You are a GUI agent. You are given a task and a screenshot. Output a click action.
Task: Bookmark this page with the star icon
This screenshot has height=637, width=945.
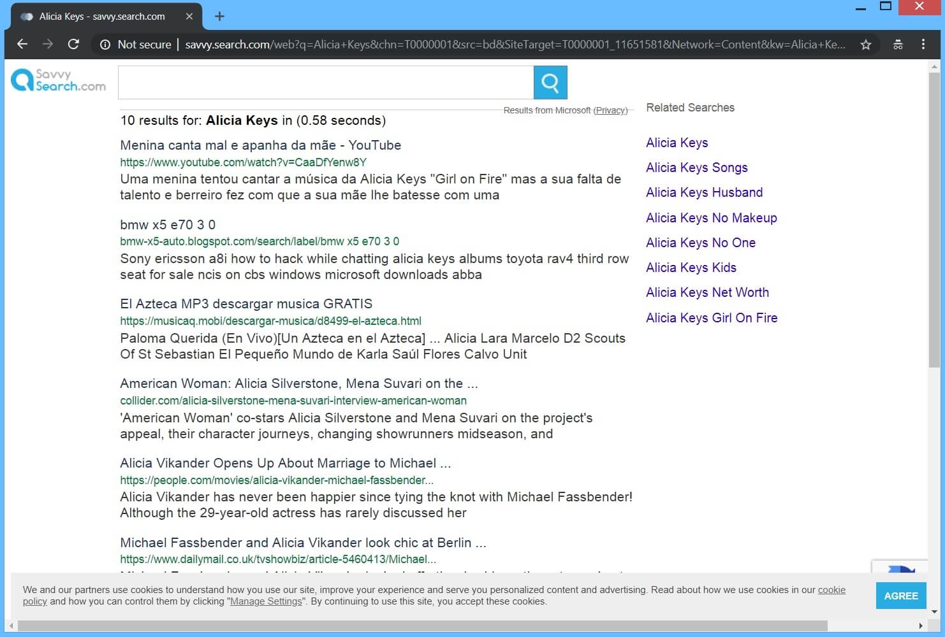[865, 45]
